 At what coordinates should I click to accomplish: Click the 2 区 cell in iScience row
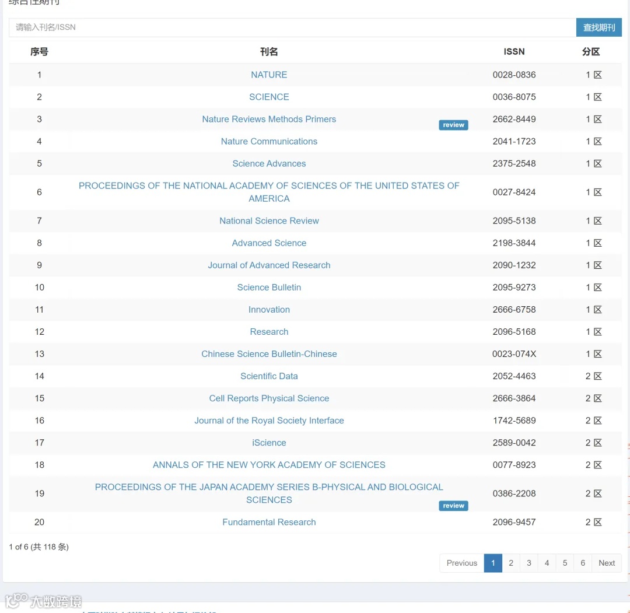(593, 443)
